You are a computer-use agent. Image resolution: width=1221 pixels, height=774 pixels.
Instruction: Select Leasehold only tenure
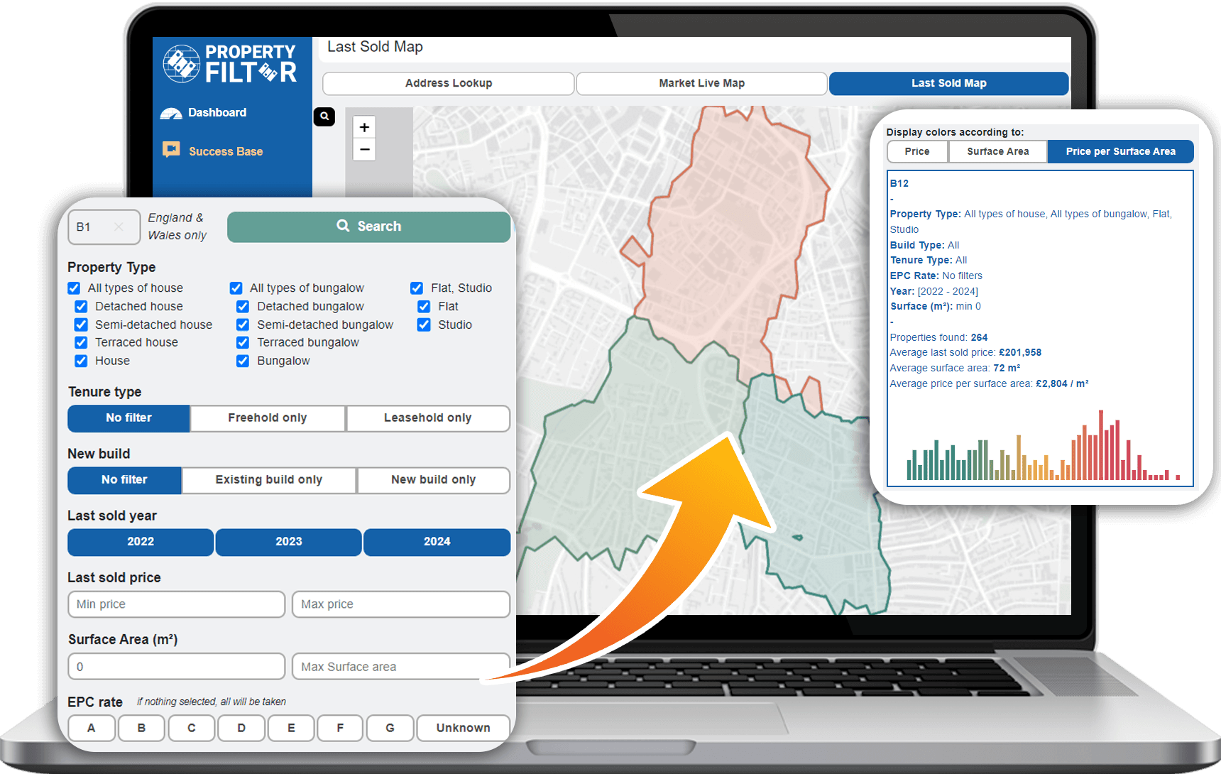pos(428,418)
